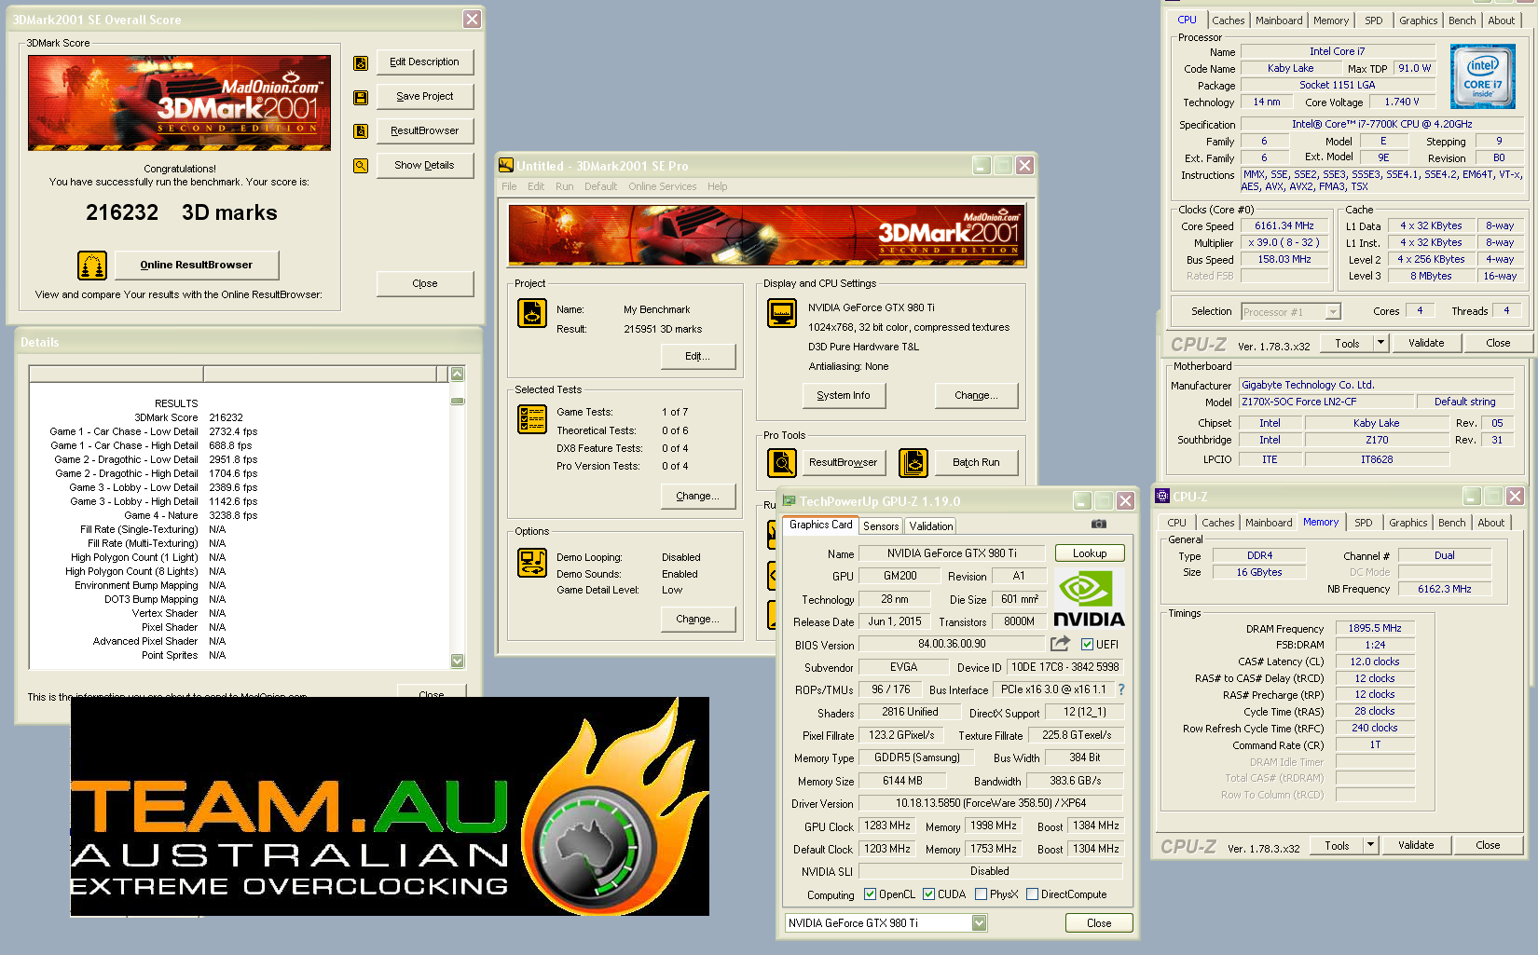The height and width of the screenshot is (955, 1538).
Task: Click the Online ResultBrowser podium icon
Action: 92,266
